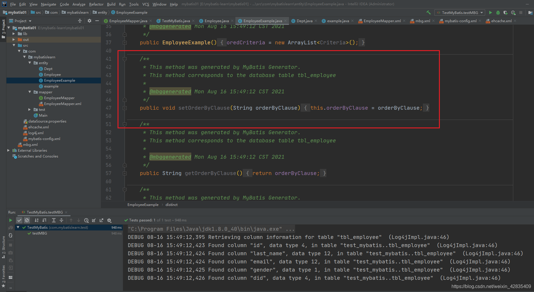The image size is (534, 292).
Task: Click mybatislearn breadcrumb in navigation bar
Action: pyautogui.click(x=77, y=13)
